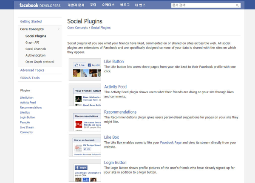Viewport: 255px width, 183px height.
Task: Click Like Box in Plugins list
Action: [x=25, y=112]
